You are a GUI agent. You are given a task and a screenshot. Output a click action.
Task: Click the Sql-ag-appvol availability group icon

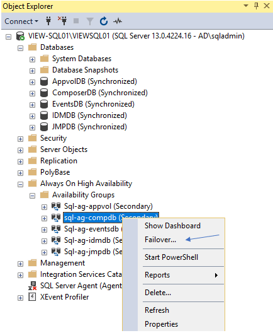(x=56, y=206)
